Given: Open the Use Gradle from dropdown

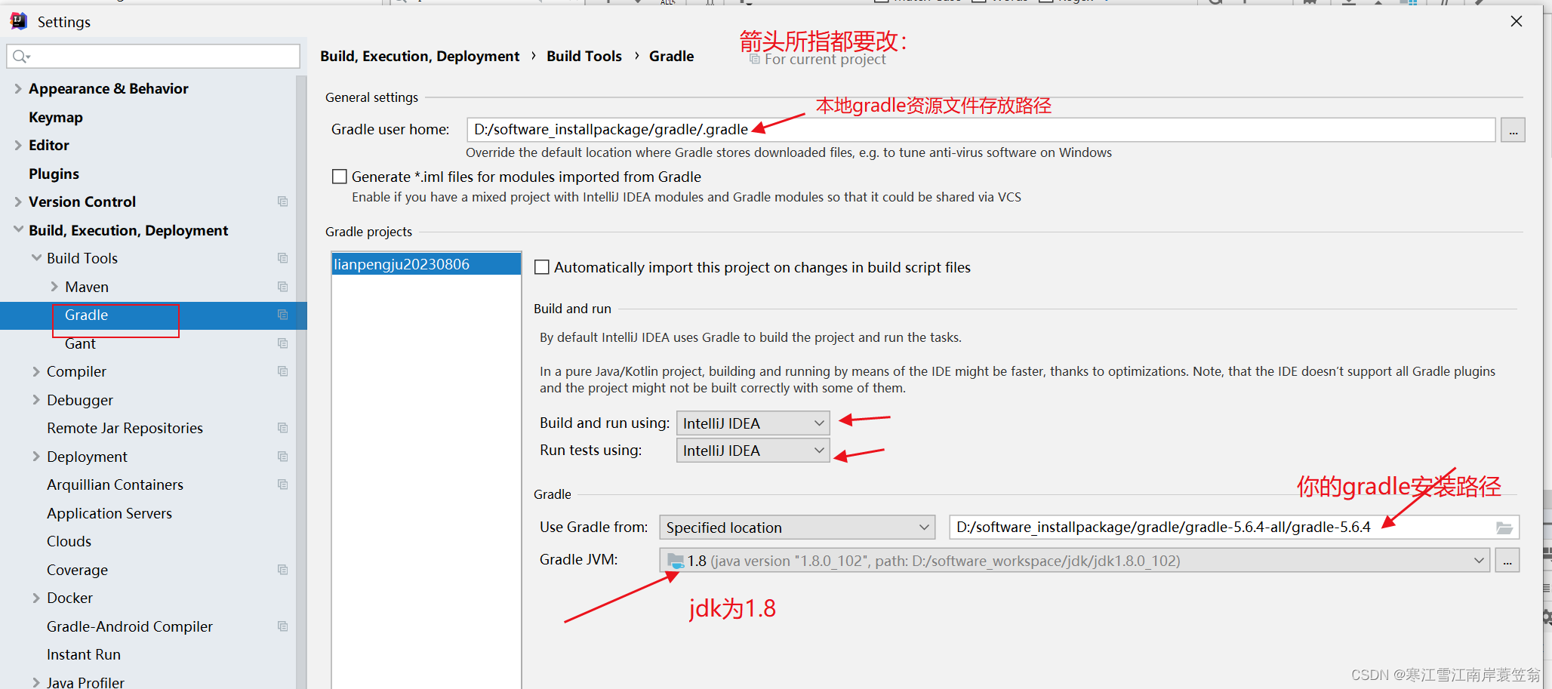Looking at the screenshot, I should 797,528.
